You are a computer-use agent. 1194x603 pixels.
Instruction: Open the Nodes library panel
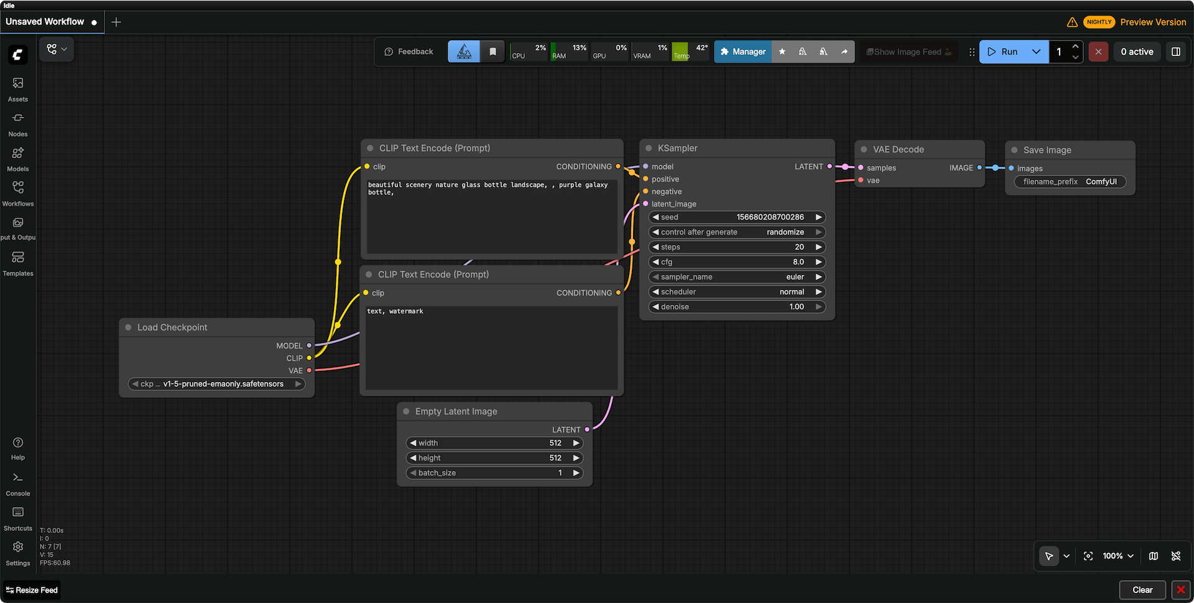(17, 122)
